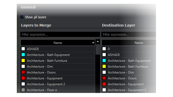
Task: Select Architecture - Dim in the Layers to Merge list
Action: click(x=58, y=67)
